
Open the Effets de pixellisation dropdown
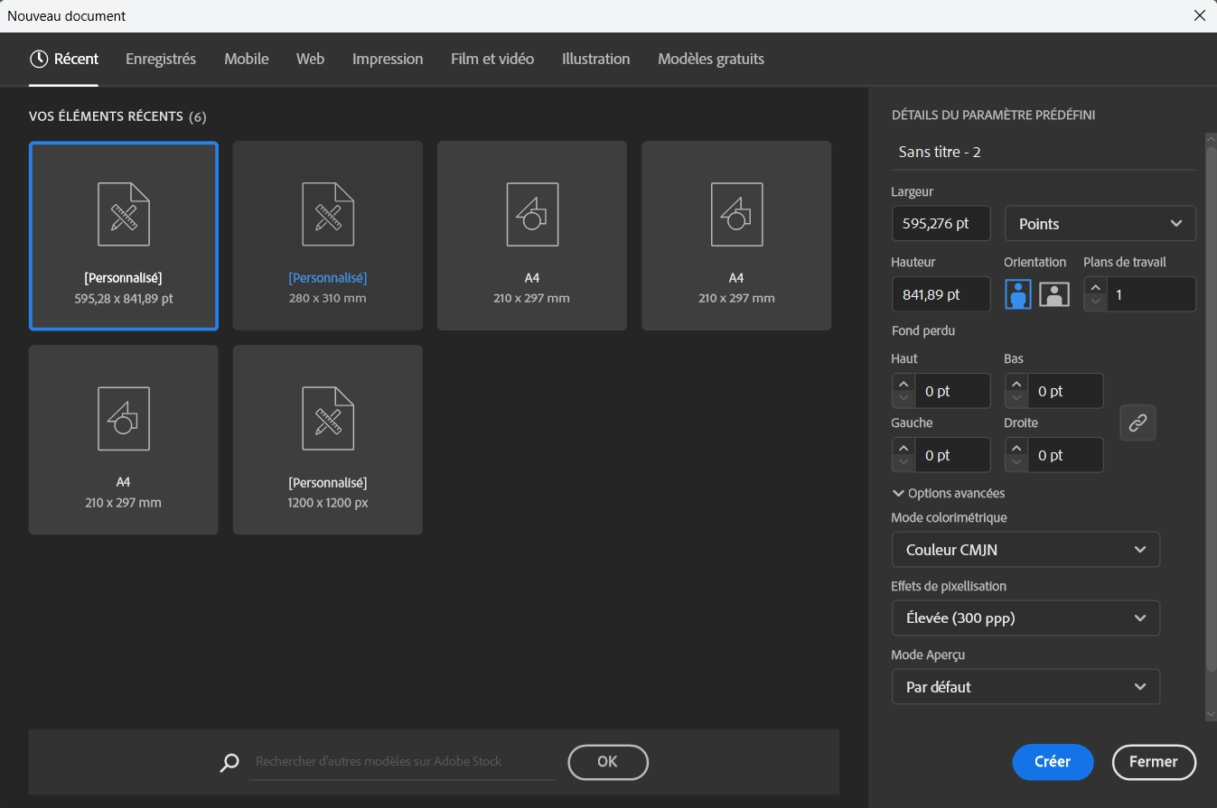coord(1025,618)
